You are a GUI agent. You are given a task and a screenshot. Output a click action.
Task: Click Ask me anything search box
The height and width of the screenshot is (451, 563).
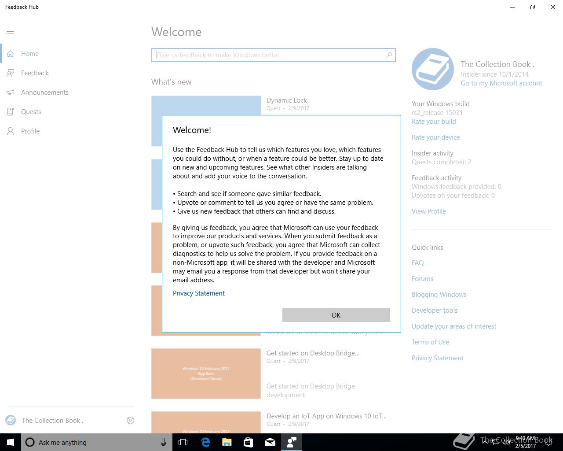click(96, 442)
